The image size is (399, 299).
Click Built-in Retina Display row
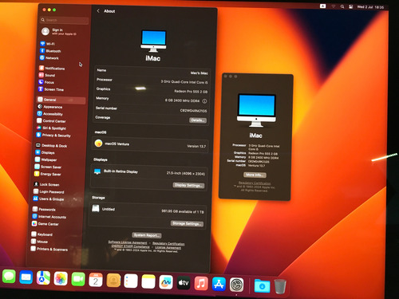pyautogui.click(x=149, y=172)
